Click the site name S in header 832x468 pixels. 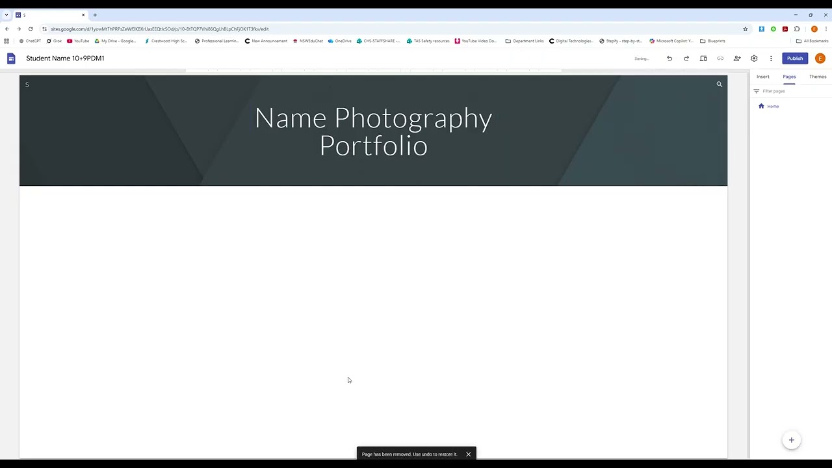click(27, 84)
